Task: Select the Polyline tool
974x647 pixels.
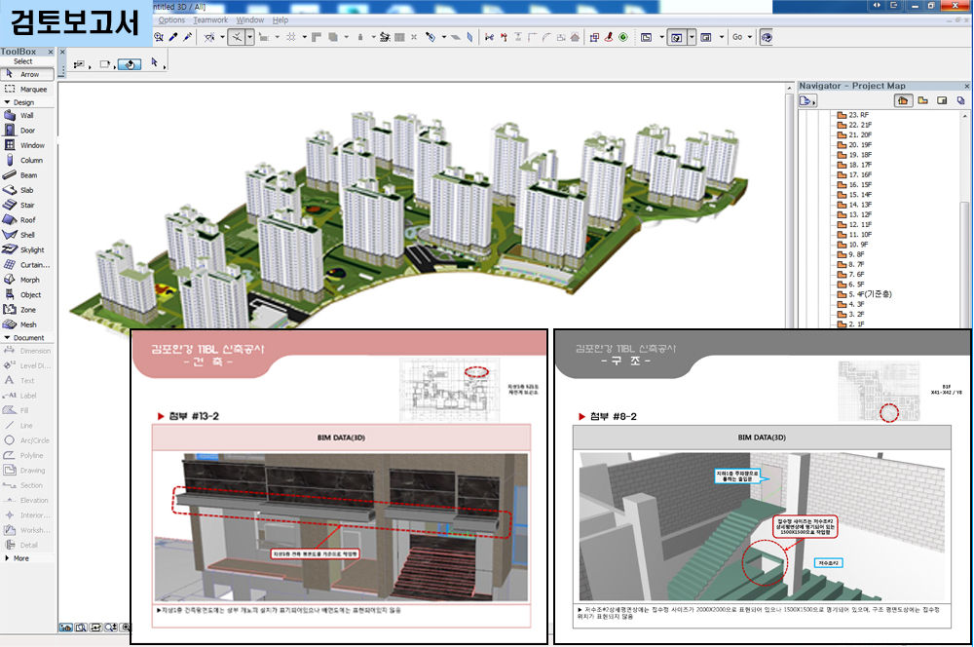Action: [x=27, y=456]
